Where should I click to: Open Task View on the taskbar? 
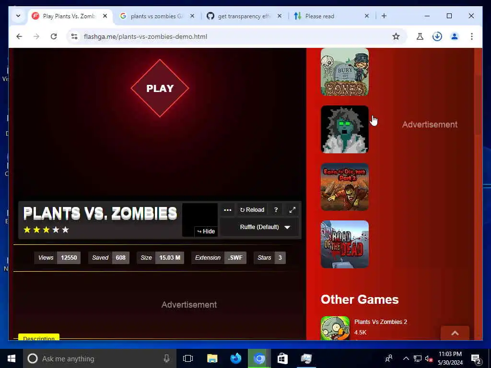pyautogui.click(x=188, y=358)
